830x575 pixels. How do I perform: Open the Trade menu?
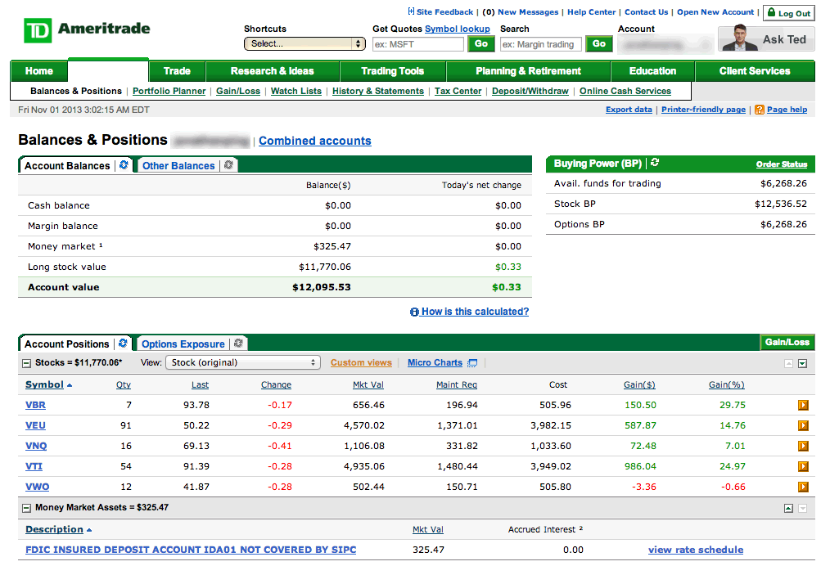click(x=177, y=71)
